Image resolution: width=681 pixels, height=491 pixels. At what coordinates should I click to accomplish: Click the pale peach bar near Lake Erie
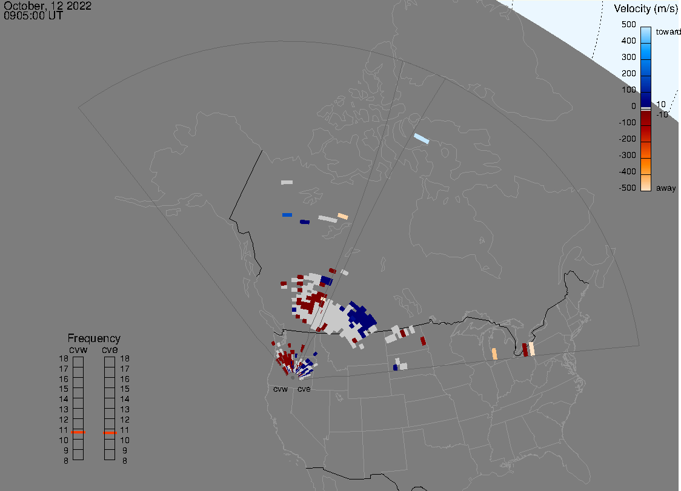coord(531,349)
